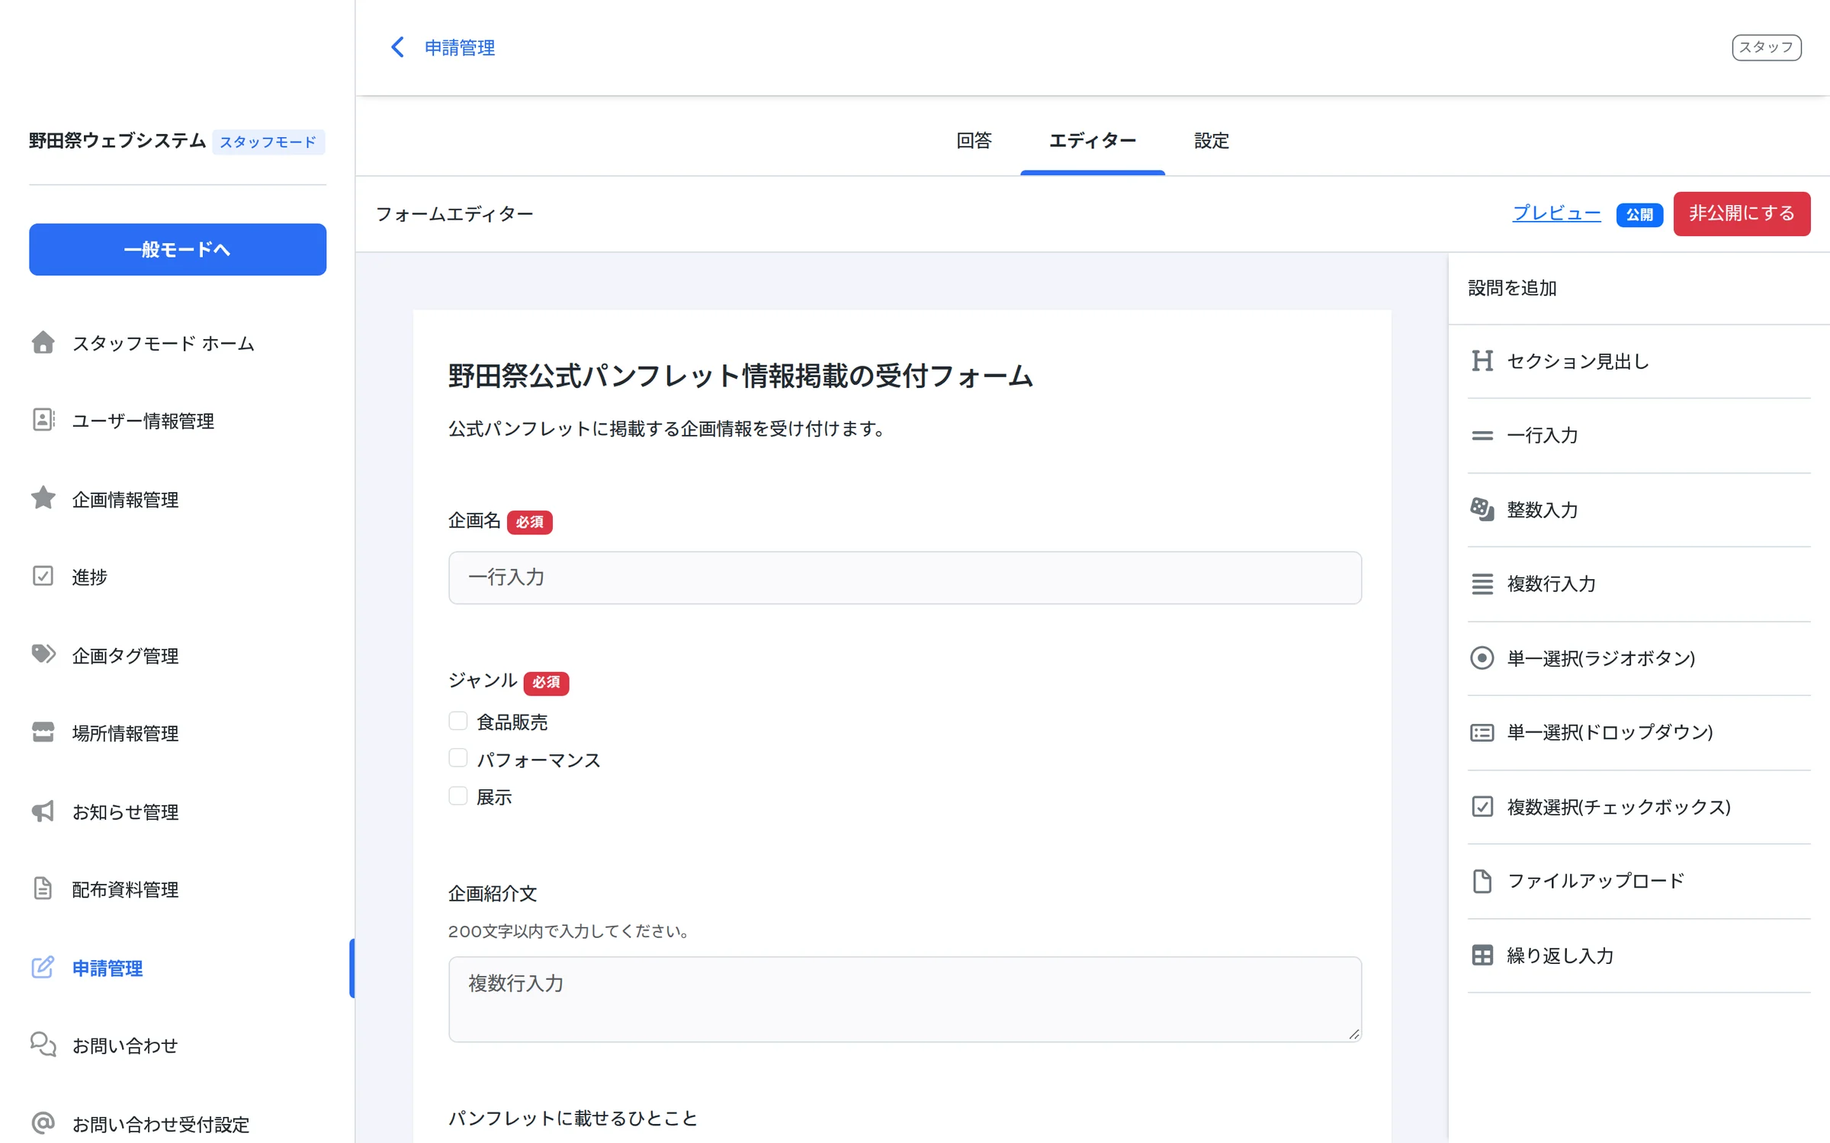The height and width of the screenshot is (1143, 1830).
Task: Click the 企画紹介文 複数行入力 textarea
Action: [x=904, y=999]
